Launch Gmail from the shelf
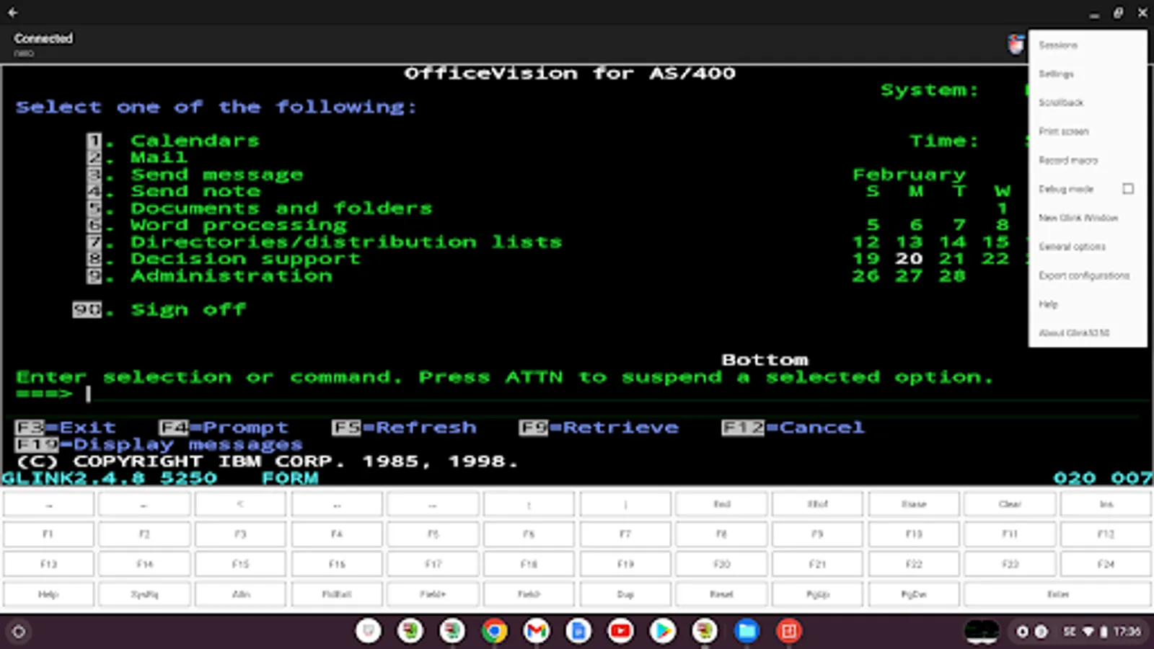The width and height of the screenshot is (1154, 649). coord(536,632)
